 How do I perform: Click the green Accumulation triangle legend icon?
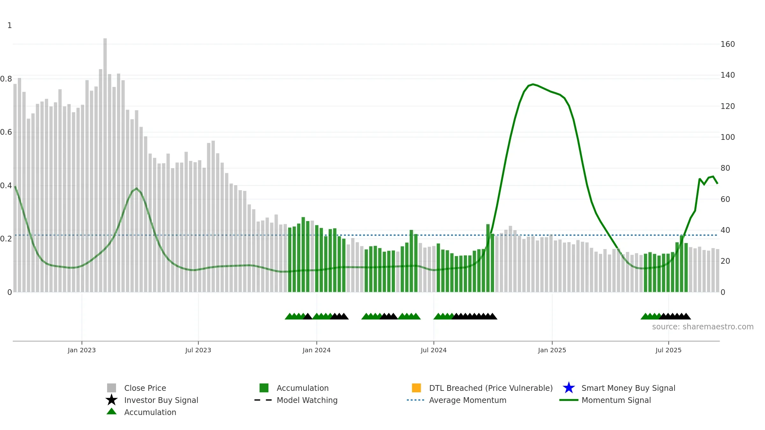tap(112, 411)
